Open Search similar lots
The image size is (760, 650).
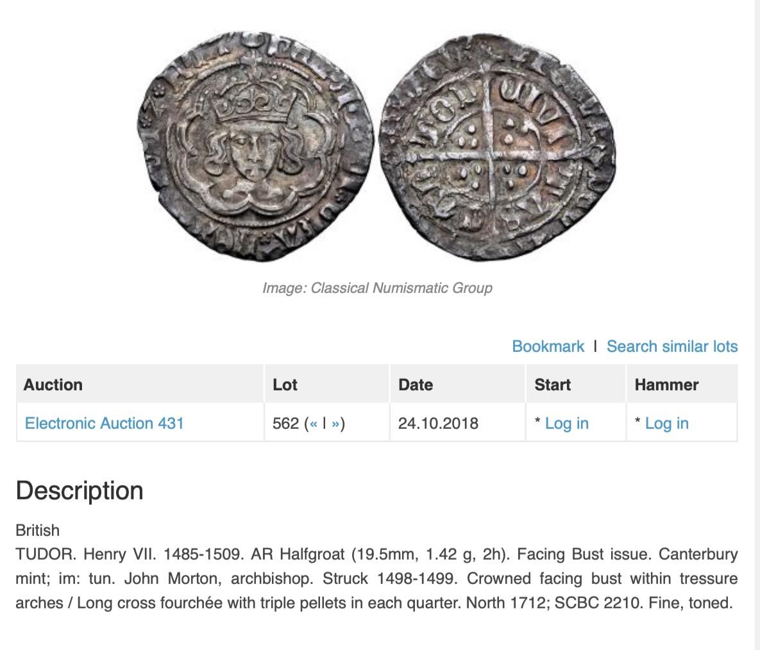coord(671,346)
